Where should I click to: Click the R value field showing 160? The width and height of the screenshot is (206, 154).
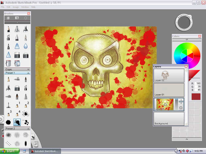point(198,83)
